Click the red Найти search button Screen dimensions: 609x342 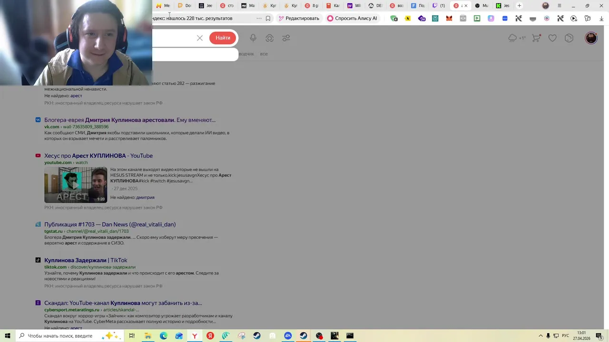pyautogui.click(x=223, y=38)
